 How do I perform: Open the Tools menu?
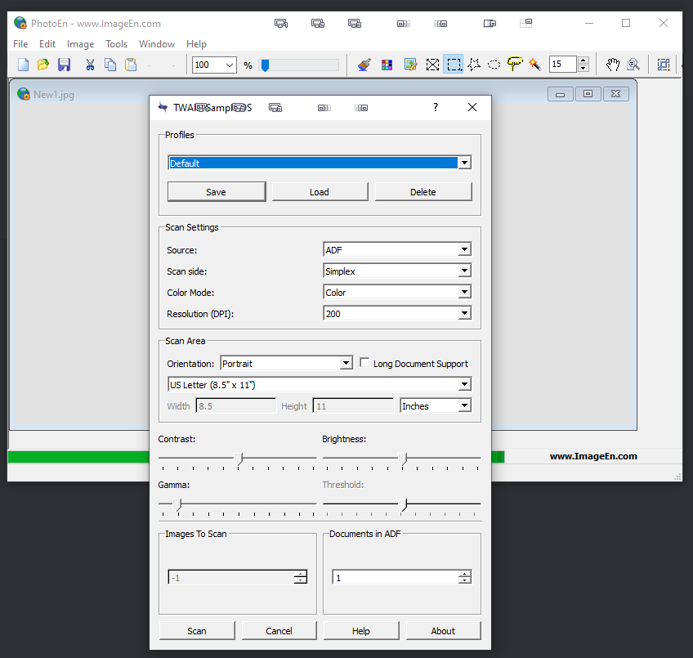(x=116, y=44)
